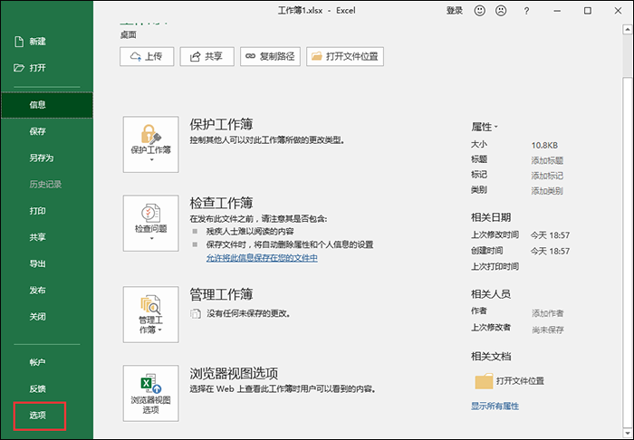
Task: Click 打开文件位置 under Related Documents
Action: click(x=520, y=380)
